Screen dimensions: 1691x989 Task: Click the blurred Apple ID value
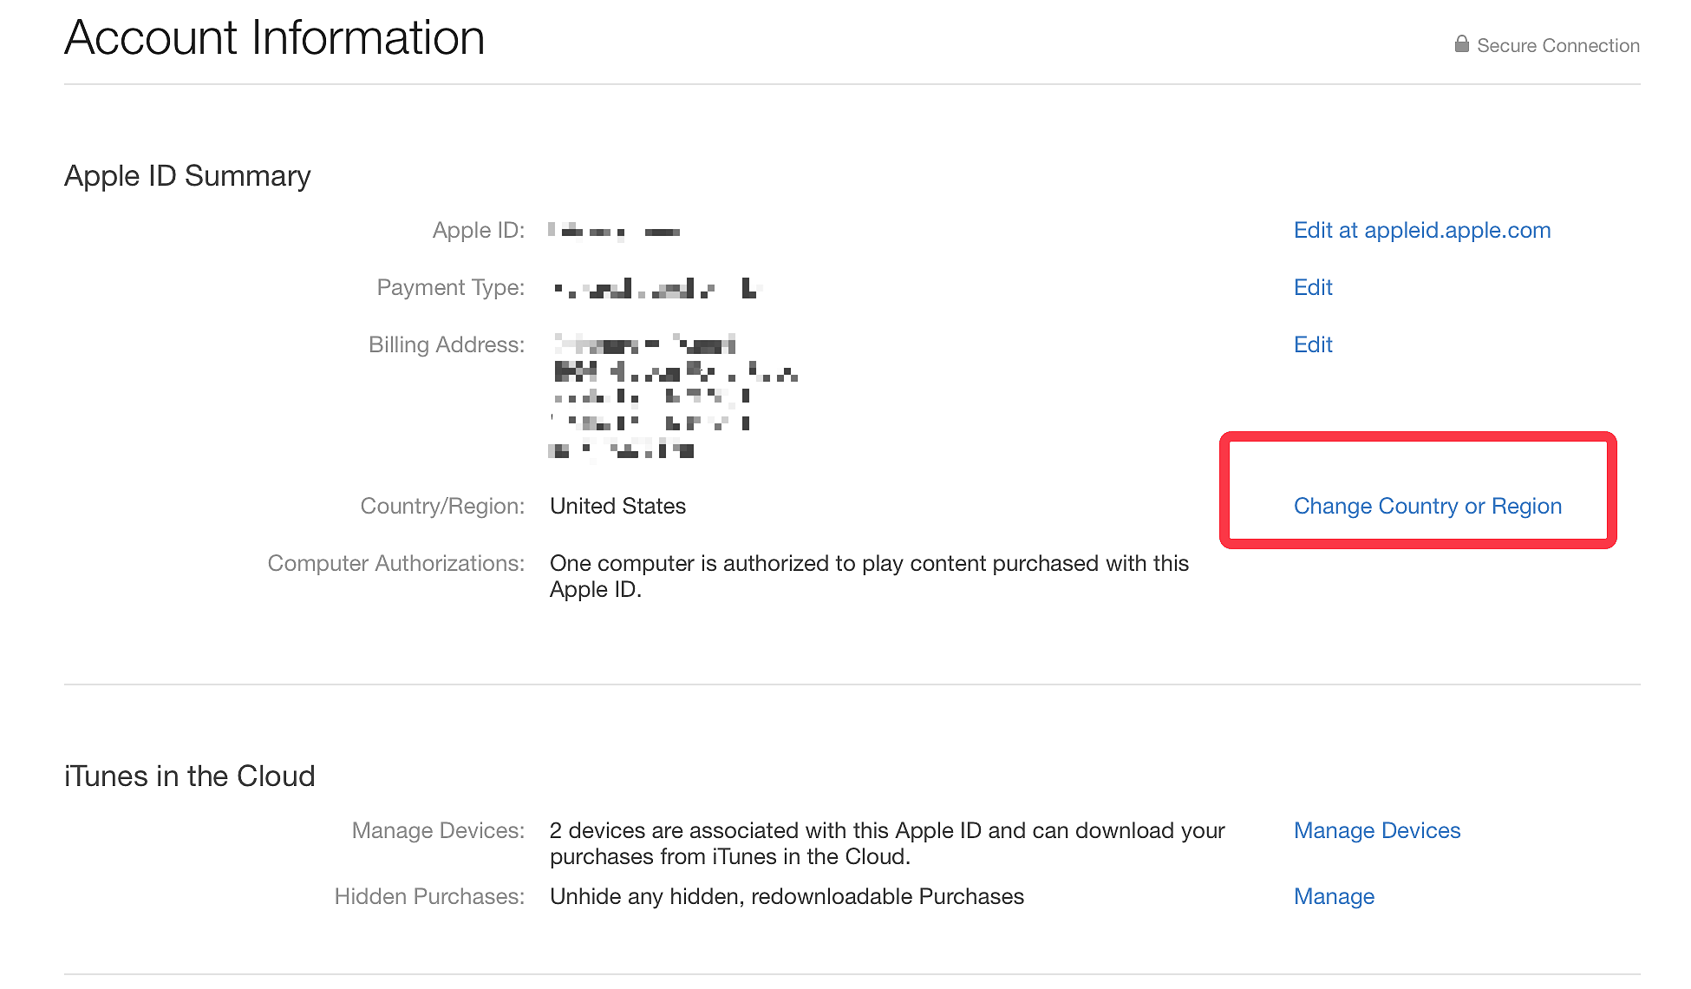(x=614, y=231)
